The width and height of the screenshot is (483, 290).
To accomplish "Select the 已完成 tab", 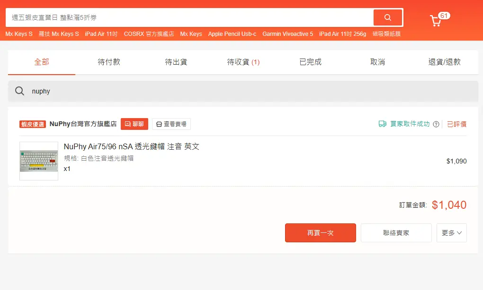I will pos(311,62).
